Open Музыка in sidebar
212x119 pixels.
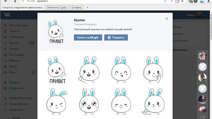(x=14, y=60)
